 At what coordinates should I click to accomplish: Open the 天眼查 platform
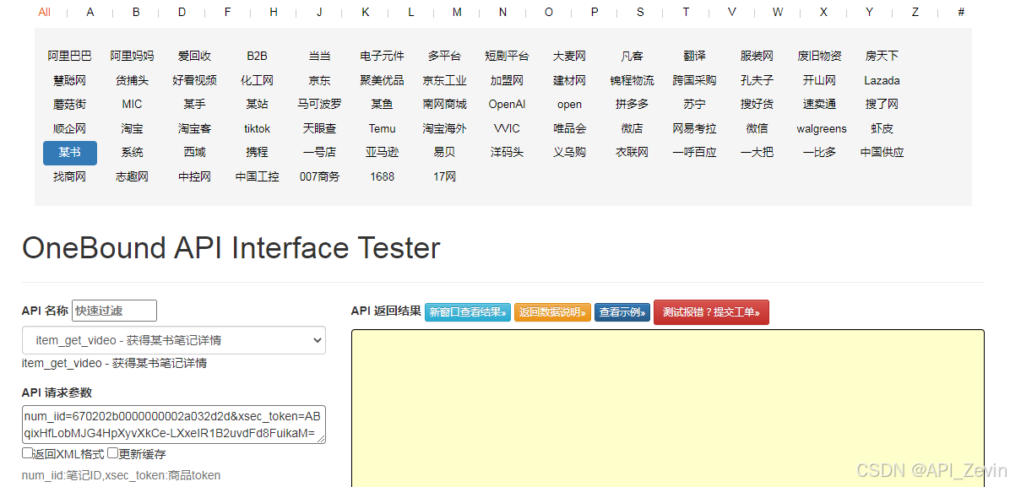tap(319, 129)
